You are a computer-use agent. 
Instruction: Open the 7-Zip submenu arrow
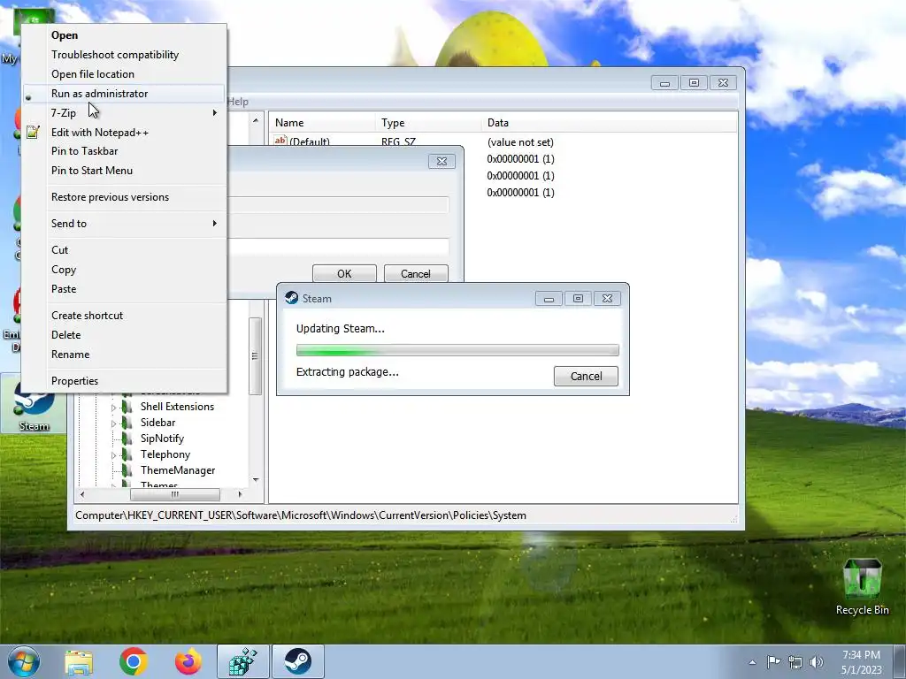(214, 112)
